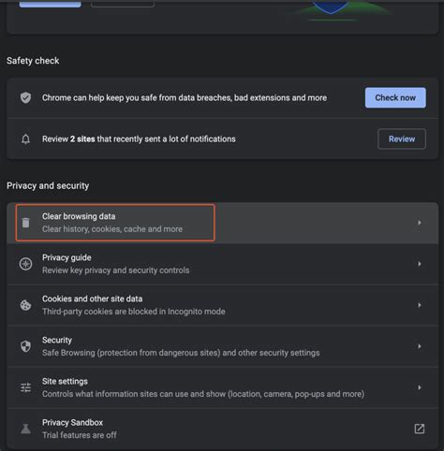Viewport: 444px width, 451px height.
Task: Click 'Review 2 sites' notification text
Action: pos(139,138)
